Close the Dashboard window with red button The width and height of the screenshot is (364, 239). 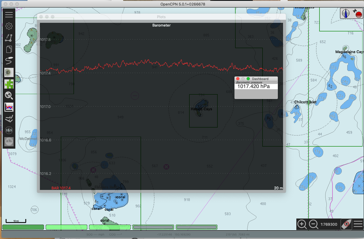238,79
